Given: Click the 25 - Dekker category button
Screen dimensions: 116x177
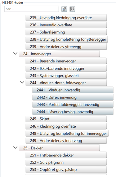Looking at the screenshot, I should [x=59, y=148].
